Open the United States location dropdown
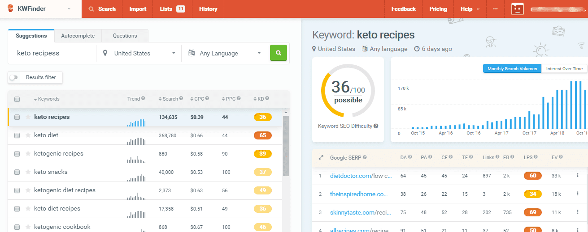 (x=139, y=53)
